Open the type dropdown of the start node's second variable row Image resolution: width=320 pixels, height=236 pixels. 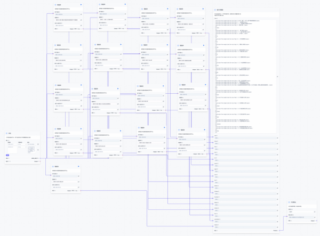point(22,147)
